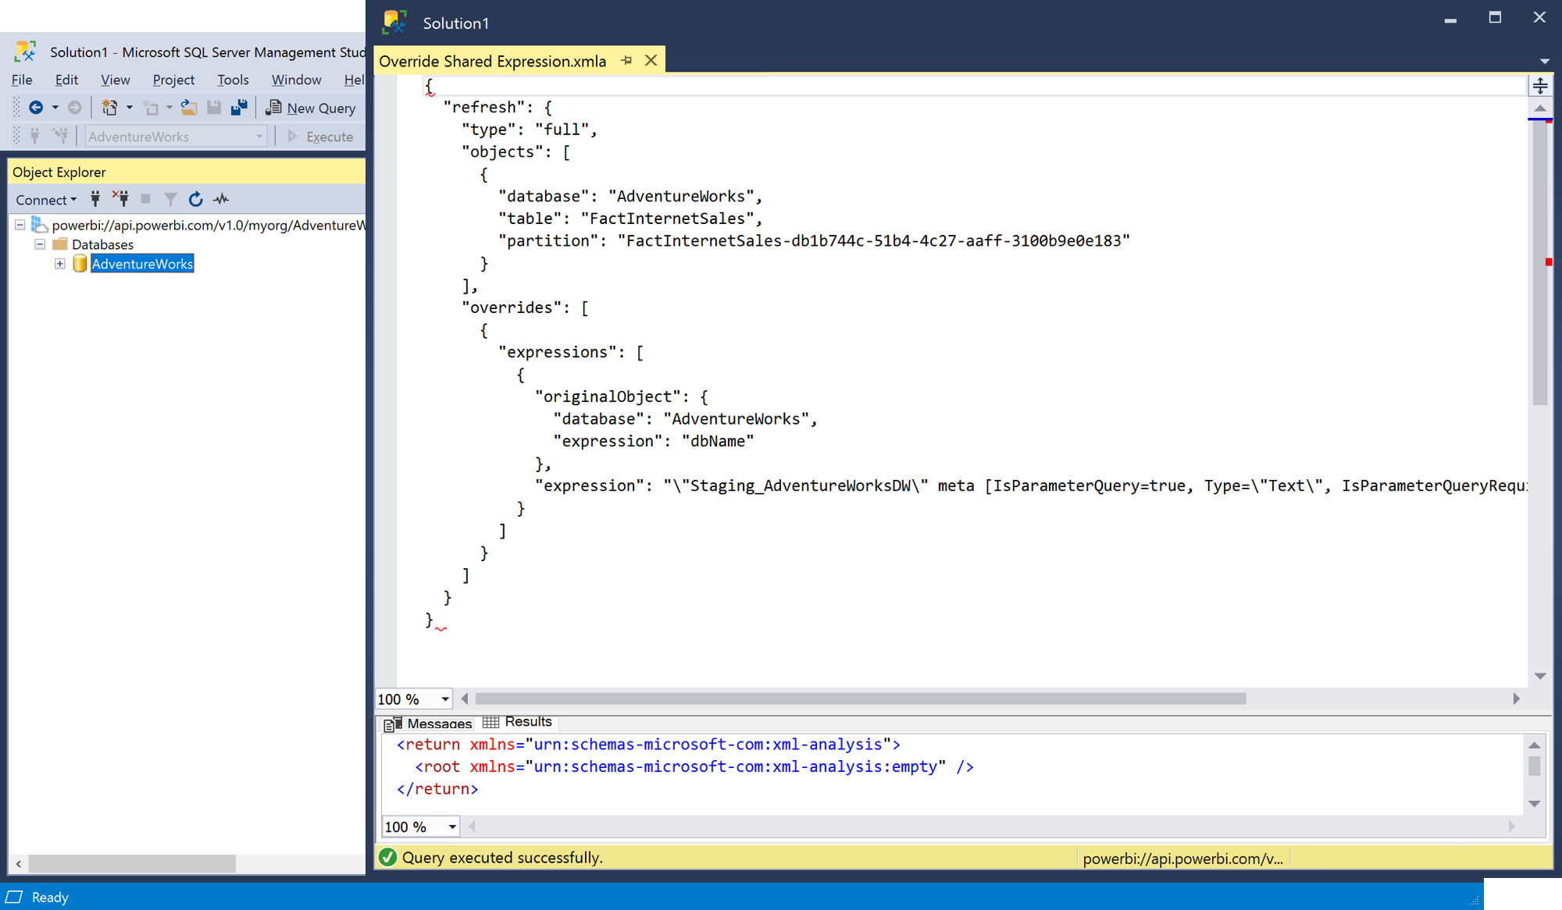Connect via the plug icon in Object Explorer
This screenshot has height=910, width=1562.
[x=95, y=199]
